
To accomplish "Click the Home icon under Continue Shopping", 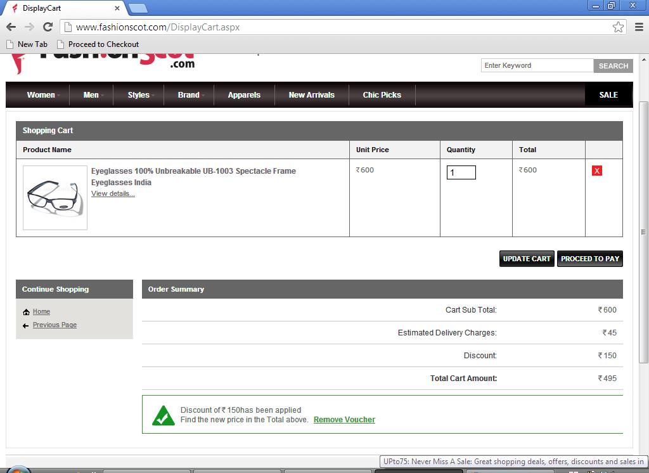I will point(26,312).
